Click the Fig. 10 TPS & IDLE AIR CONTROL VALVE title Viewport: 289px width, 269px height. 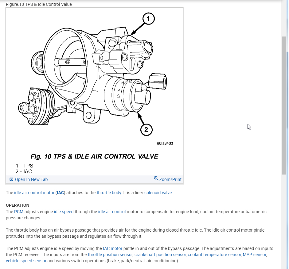pos(94,156)
